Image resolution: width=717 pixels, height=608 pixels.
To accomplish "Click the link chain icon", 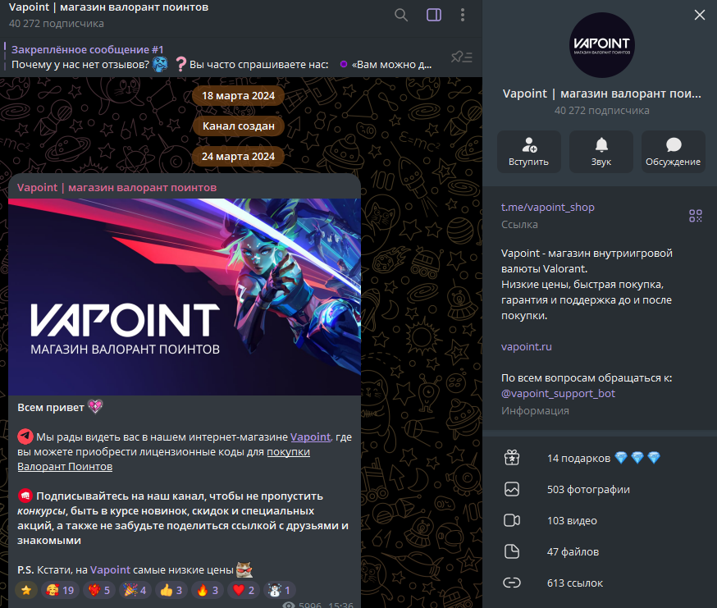I will [512, 583].
